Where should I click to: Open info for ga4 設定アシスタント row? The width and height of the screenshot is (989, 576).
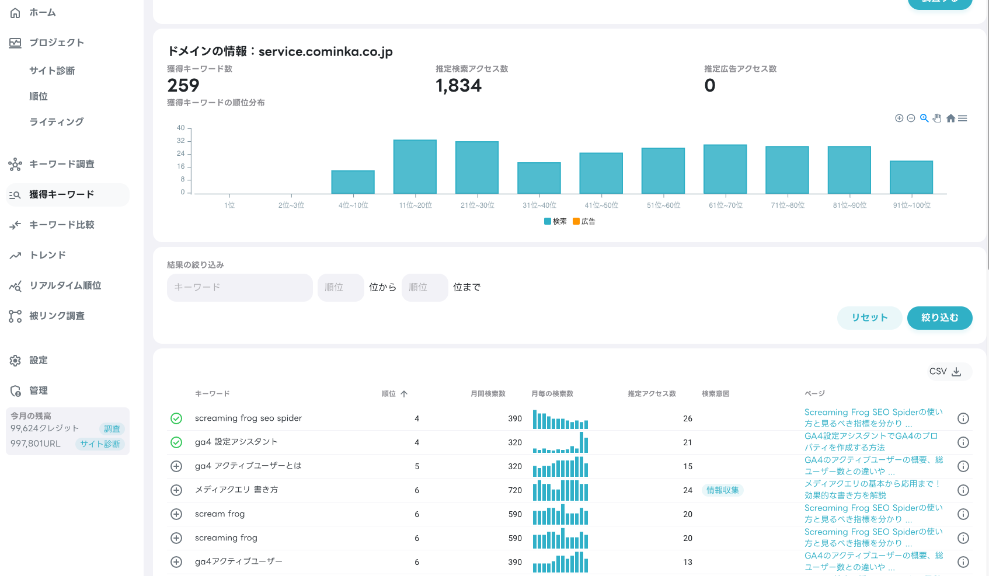pyautogui.click(x=963, y=442)
